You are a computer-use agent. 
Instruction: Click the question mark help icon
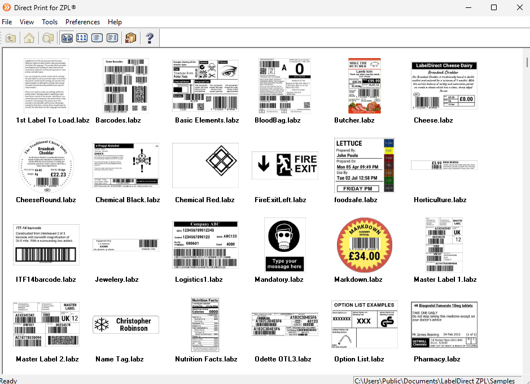tap(150, 38)
